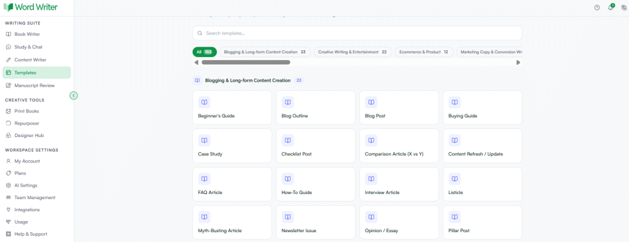Filter by Blogging & Long-form Content Creation

click(265, 52)
